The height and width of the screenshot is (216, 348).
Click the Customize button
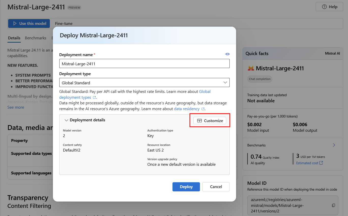210,121
